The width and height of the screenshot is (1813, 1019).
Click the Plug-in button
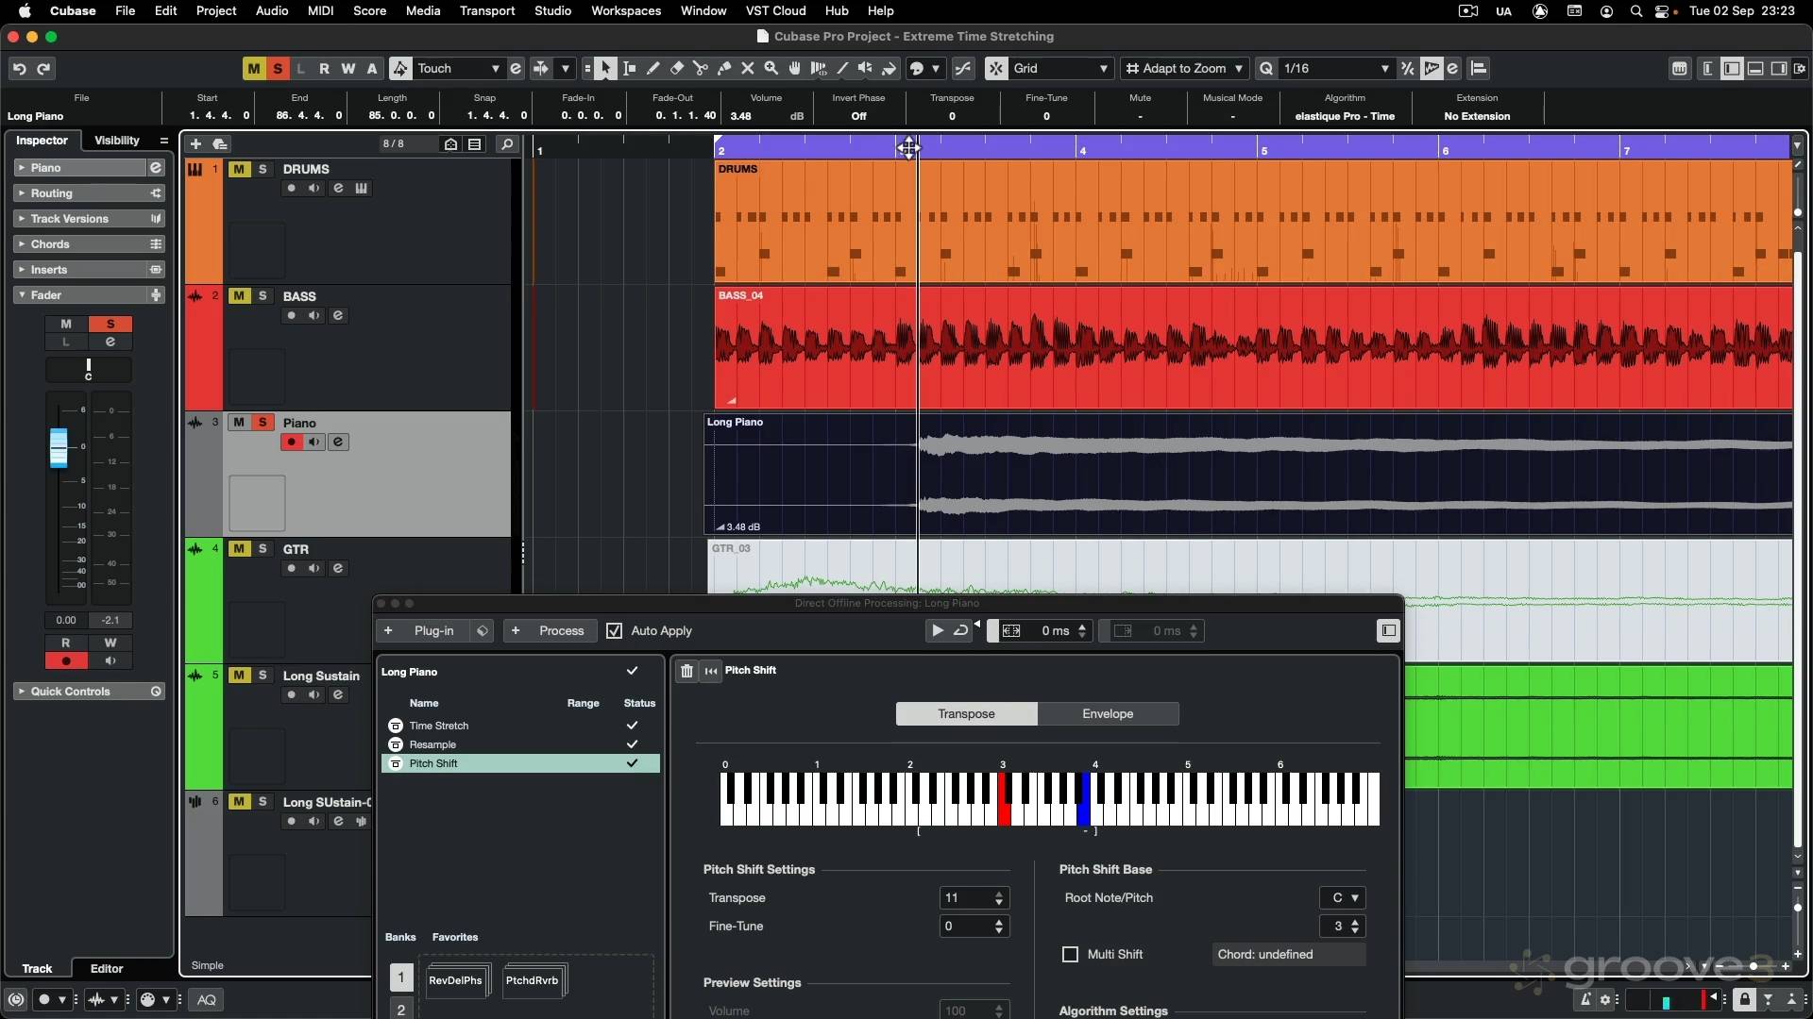click(x=433, y=631)
